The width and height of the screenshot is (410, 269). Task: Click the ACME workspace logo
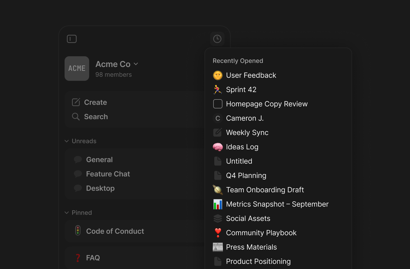click(x=77, y=69)
